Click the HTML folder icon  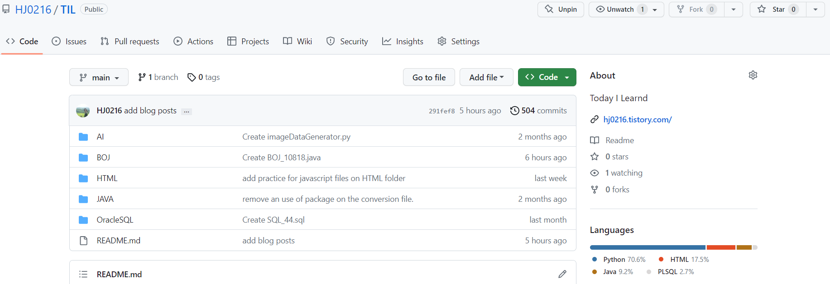(x=83, y=178)
